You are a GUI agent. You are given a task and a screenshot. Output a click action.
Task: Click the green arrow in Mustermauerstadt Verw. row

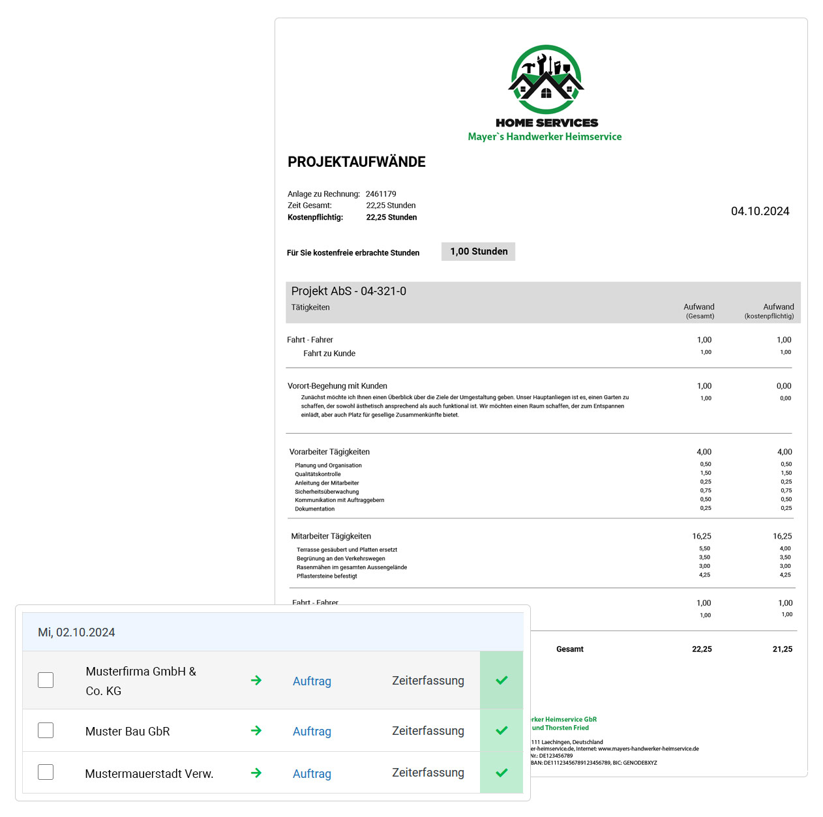click(256, 773)
